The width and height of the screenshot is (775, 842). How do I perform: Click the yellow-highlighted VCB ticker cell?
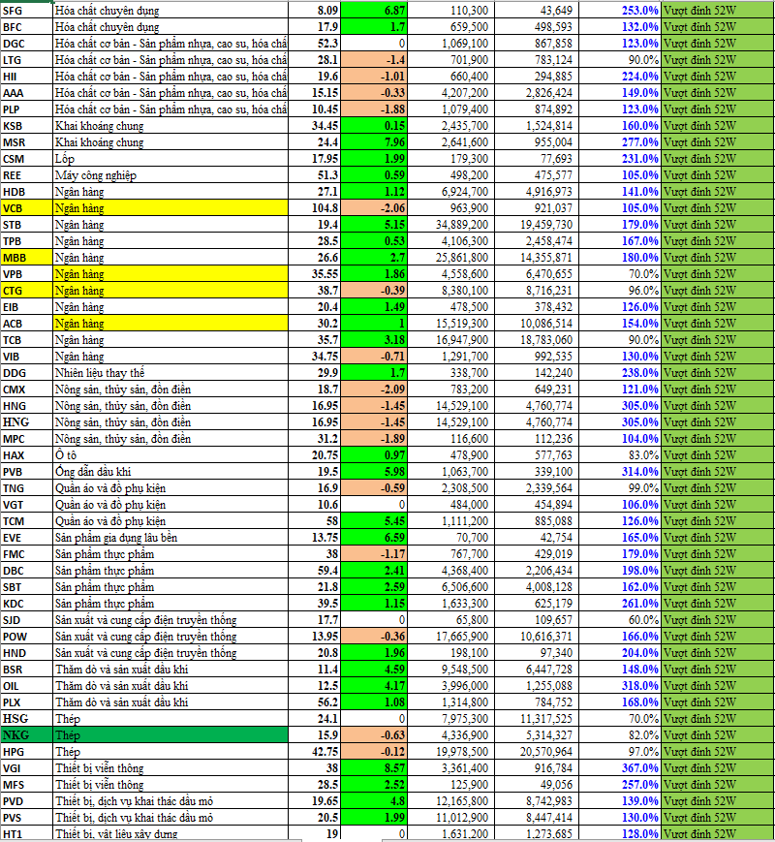tap(26, 208)
